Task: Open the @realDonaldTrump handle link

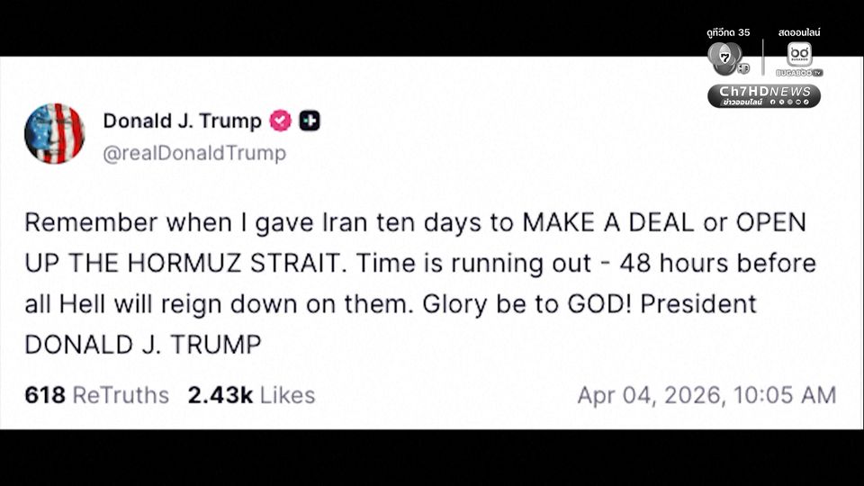Action: [193, 153]
